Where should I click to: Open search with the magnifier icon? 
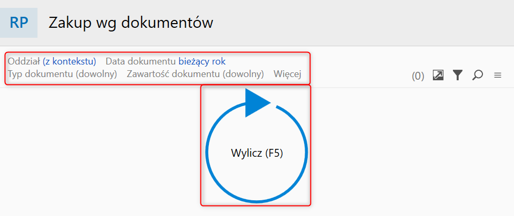[478, 75]
